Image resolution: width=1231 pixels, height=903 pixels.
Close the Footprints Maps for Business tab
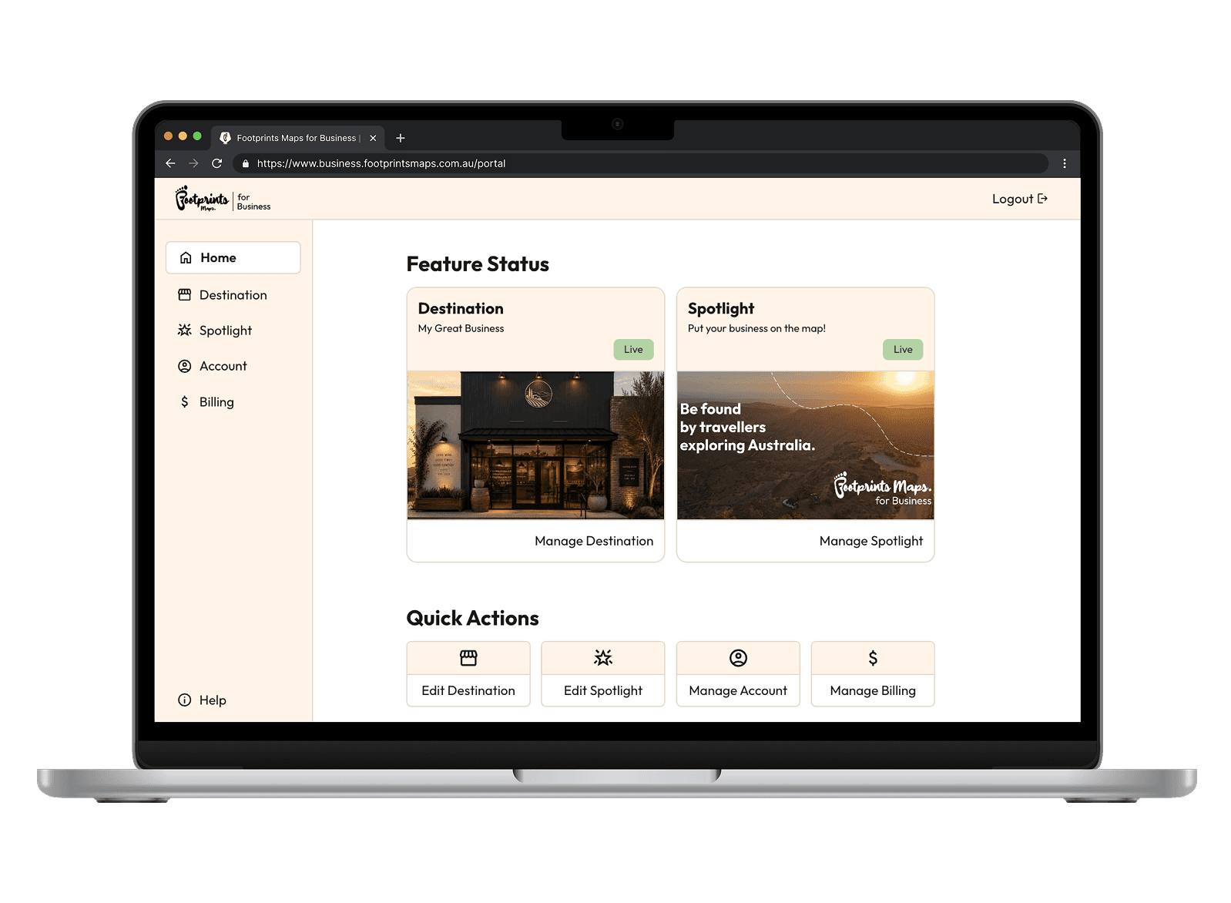[x=373, y=138]
